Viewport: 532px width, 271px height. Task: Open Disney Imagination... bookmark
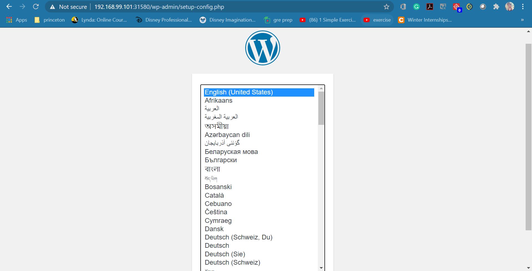tap(227, 20)
